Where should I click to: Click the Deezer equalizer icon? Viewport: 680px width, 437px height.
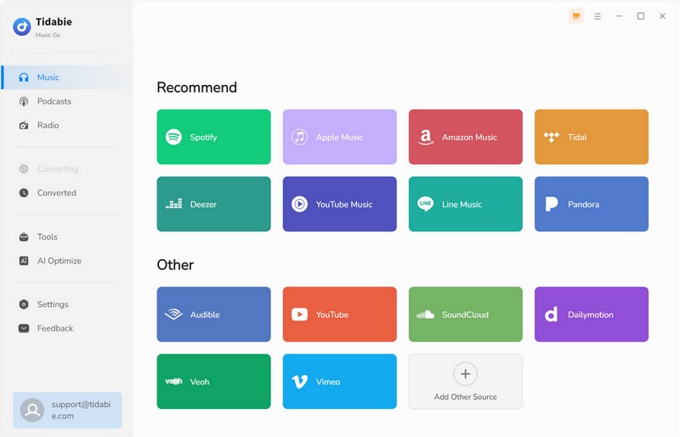(x=173, y=204)
